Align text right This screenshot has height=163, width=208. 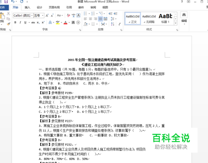click(x=95, y=19)
